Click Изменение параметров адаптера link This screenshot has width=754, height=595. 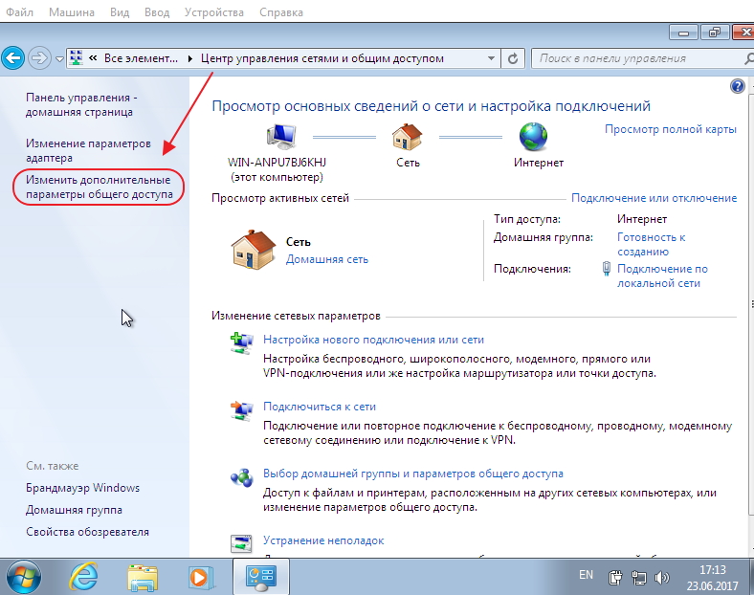[x=88, y=150]
